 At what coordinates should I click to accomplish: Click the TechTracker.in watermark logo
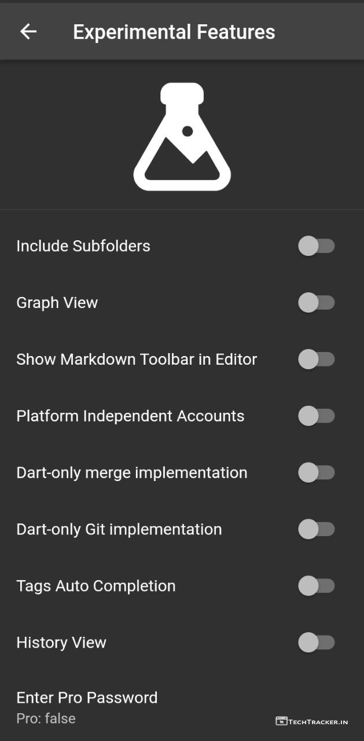point(312,721)
